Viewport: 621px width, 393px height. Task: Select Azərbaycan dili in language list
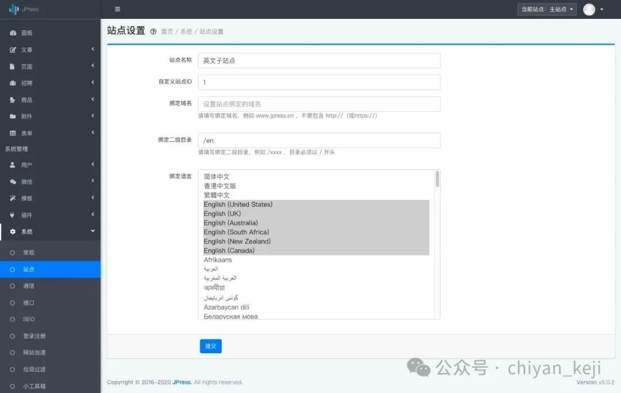tap(316, 308)
